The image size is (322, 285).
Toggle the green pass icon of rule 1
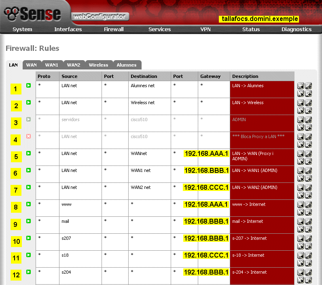coord(29,86)
